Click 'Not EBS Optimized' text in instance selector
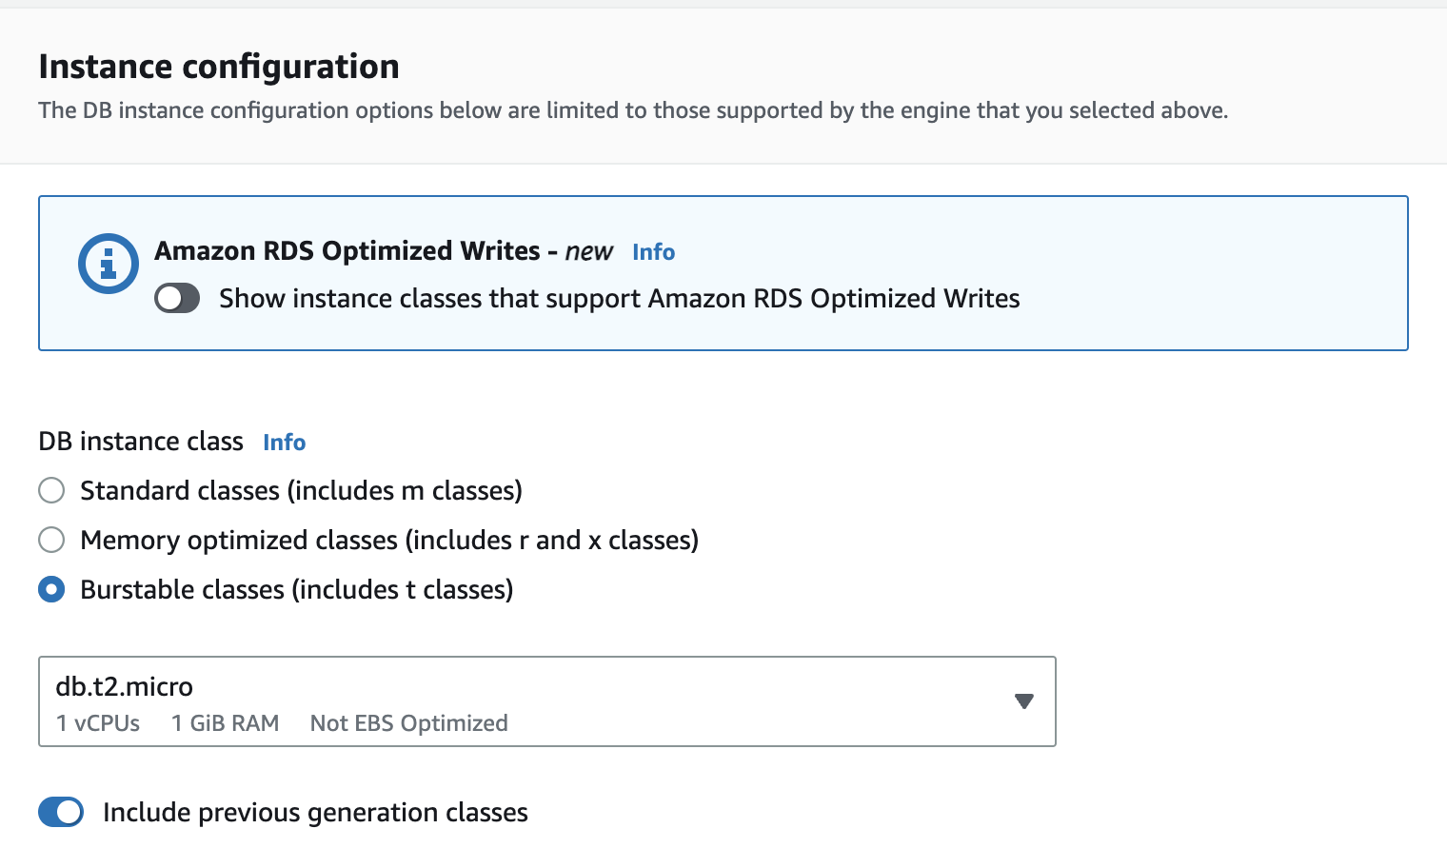 408,723
